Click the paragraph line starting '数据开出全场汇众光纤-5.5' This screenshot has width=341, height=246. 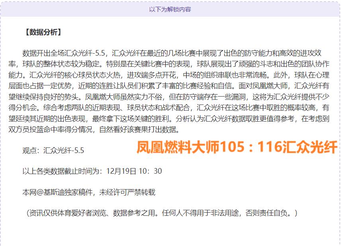coord(172,53)
